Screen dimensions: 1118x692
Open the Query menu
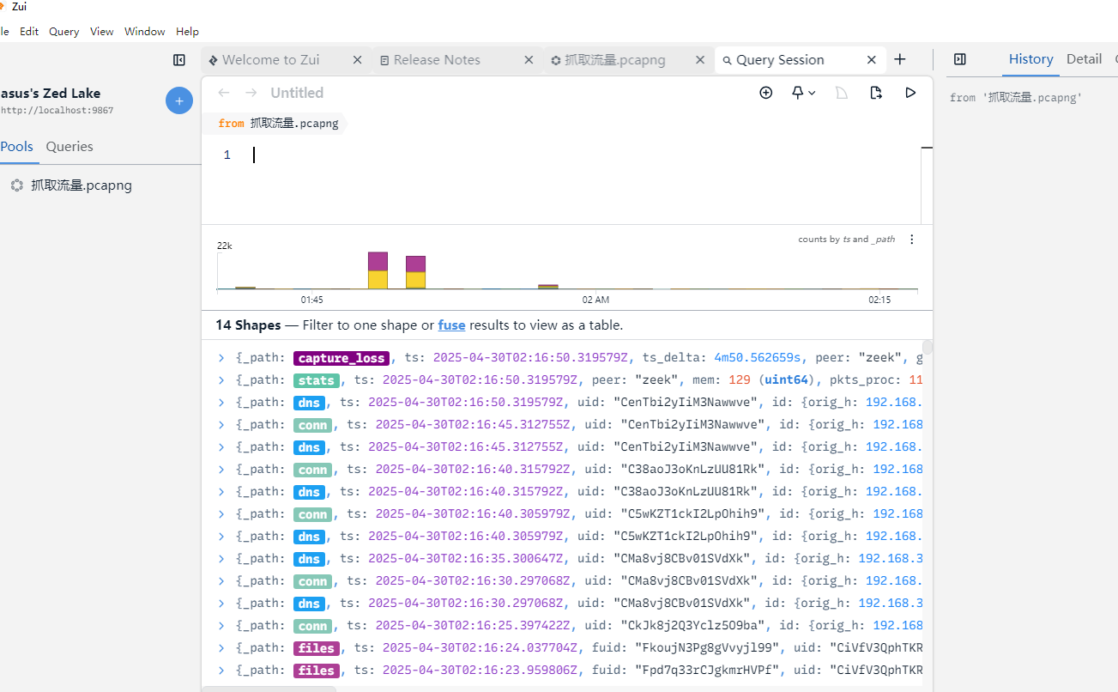64,31
